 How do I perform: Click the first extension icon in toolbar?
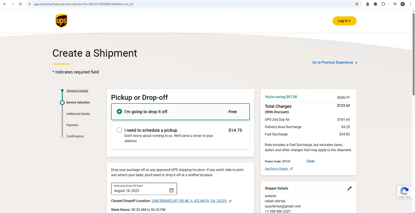(x=367, y=4)
